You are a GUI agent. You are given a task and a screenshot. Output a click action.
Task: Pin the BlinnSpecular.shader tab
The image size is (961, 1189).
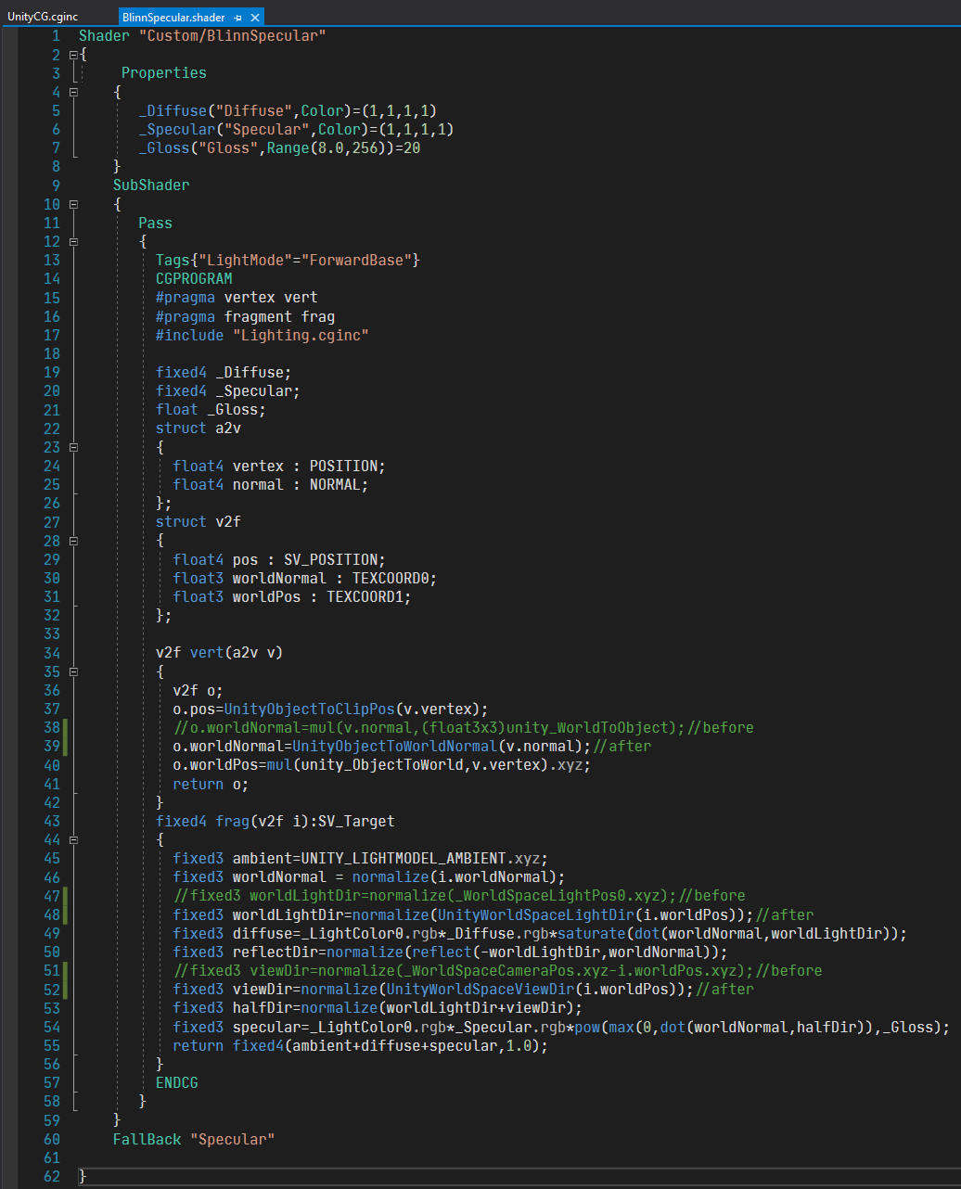point(238,17)
